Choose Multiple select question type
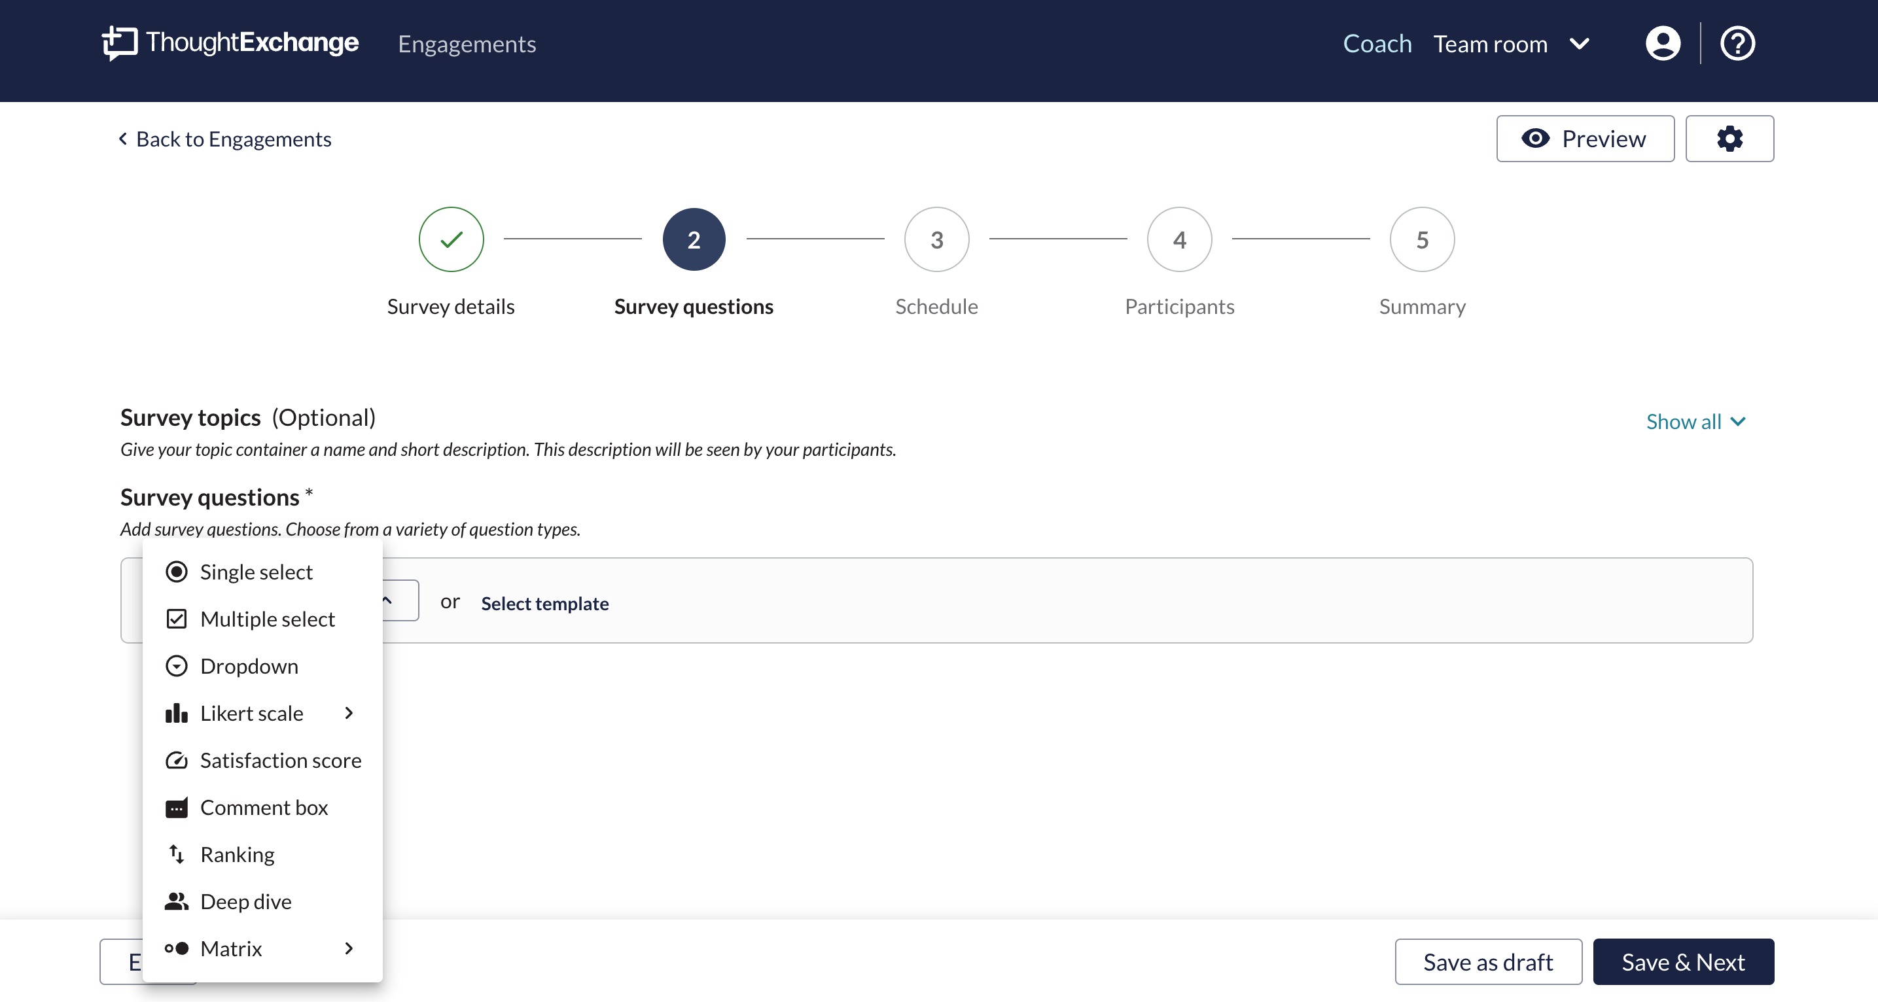1878x1002 pixels. pyautogui.click(x=262, y=619)
